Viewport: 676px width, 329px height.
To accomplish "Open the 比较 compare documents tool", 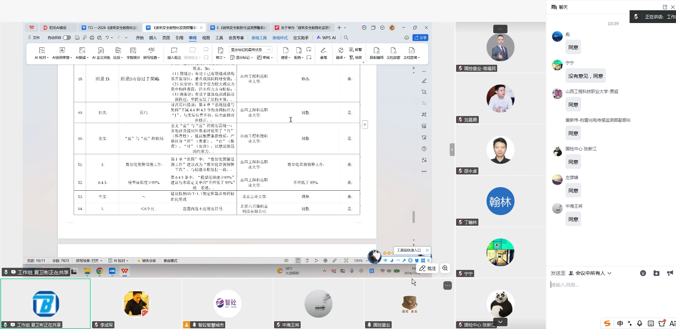I will click(x=118, y=53).
